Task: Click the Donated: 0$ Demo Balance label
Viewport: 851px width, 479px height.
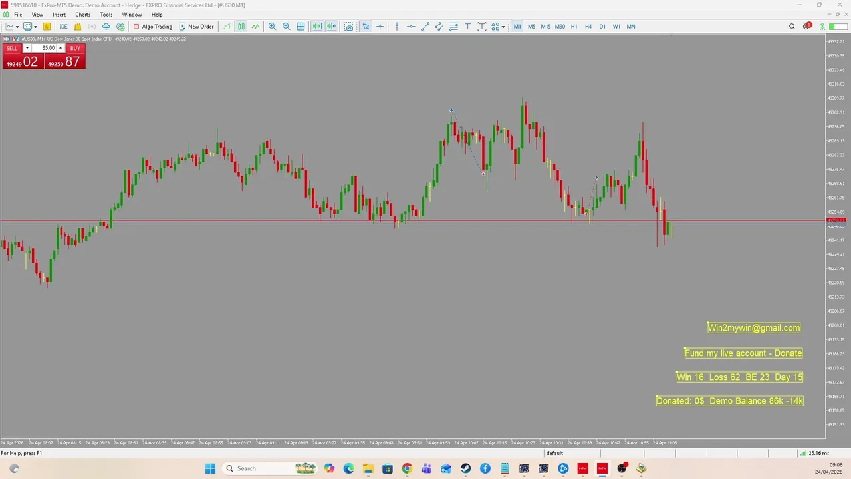Action: pyautogui.click(x=730, y=400)
